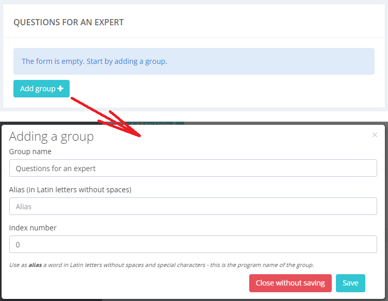Click the 'Group name' label
The height and width of the screenshot is (301, 388).
click(30, 152)
